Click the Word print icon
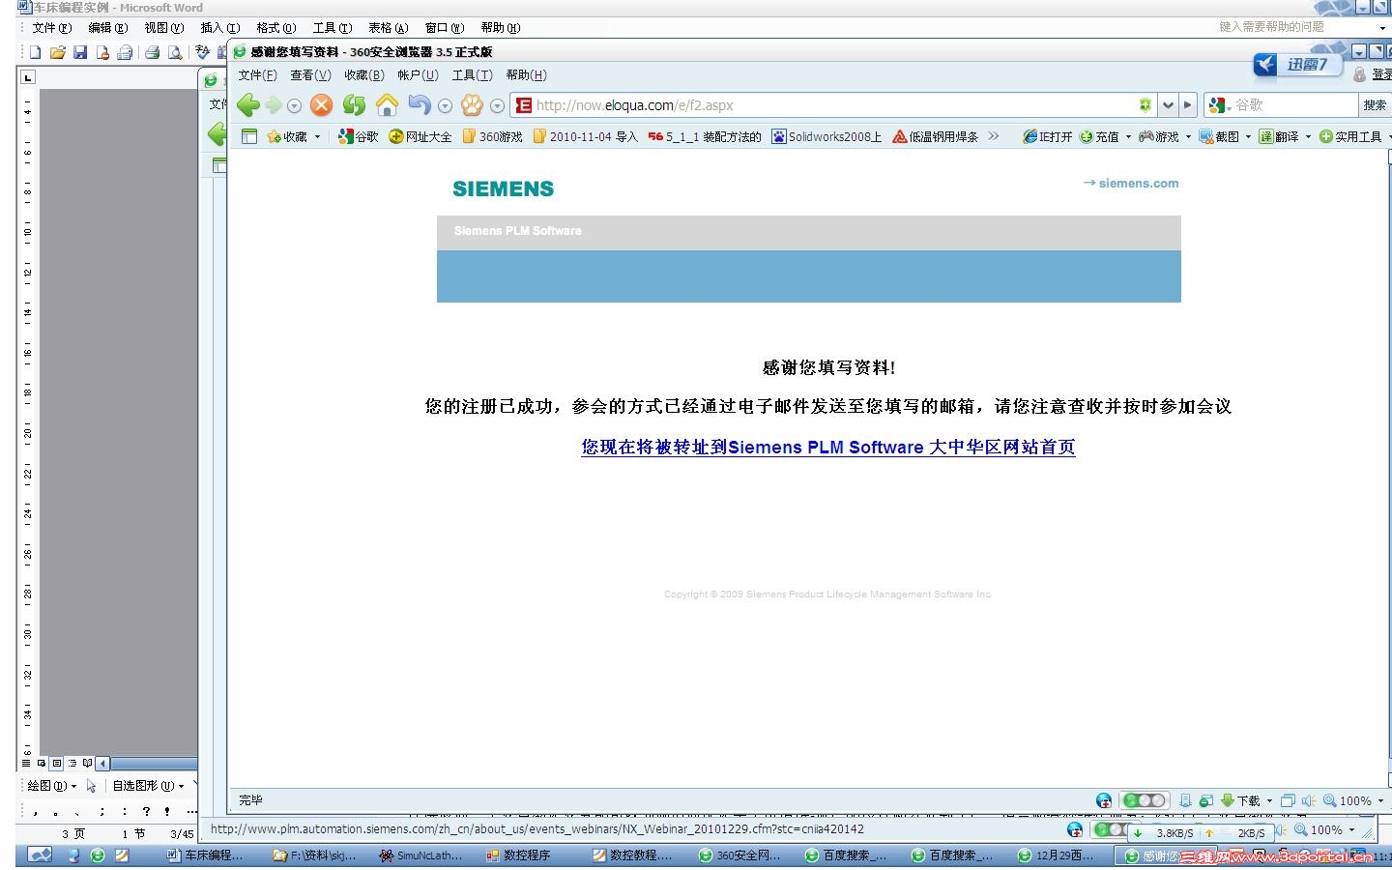The width and height of the screenshot is (1392, 870). pyautogui.click(x=152, y=52)
